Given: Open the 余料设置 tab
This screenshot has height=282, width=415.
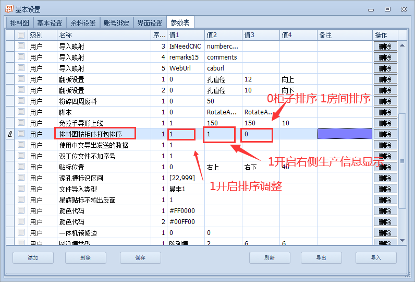Looking at the screenshot, I should (83, 23).
